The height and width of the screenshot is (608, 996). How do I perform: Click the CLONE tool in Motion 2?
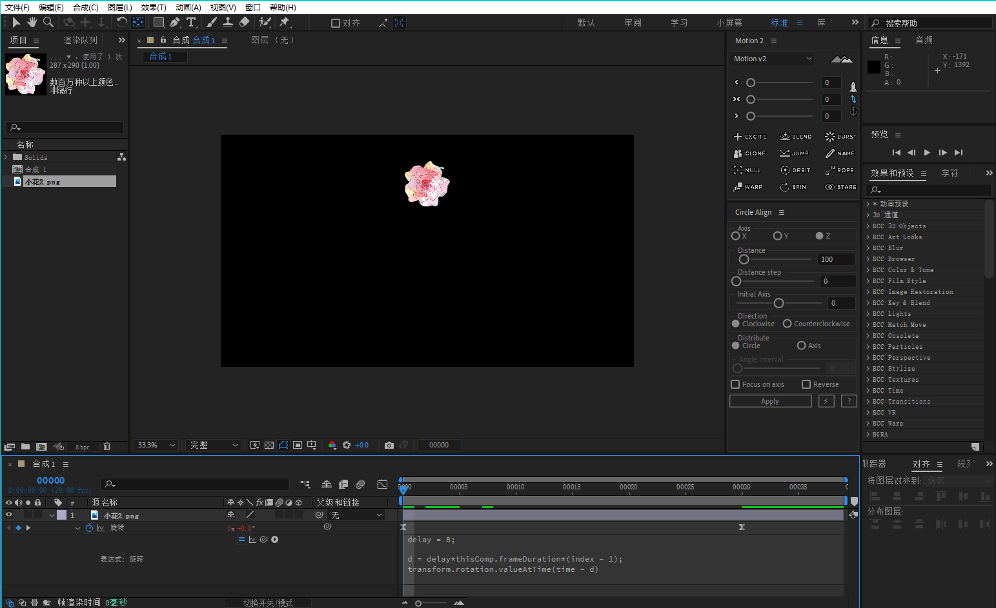[x=749, y=153]
